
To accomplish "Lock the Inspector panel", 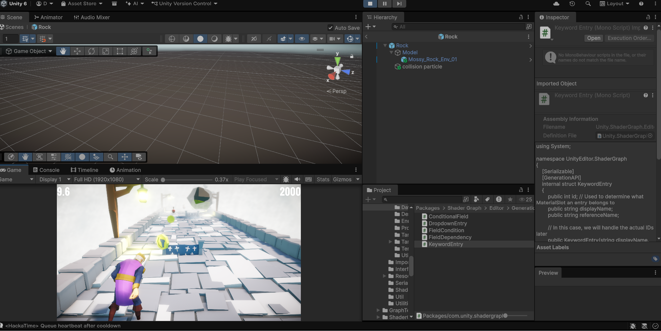I will 648,17.
